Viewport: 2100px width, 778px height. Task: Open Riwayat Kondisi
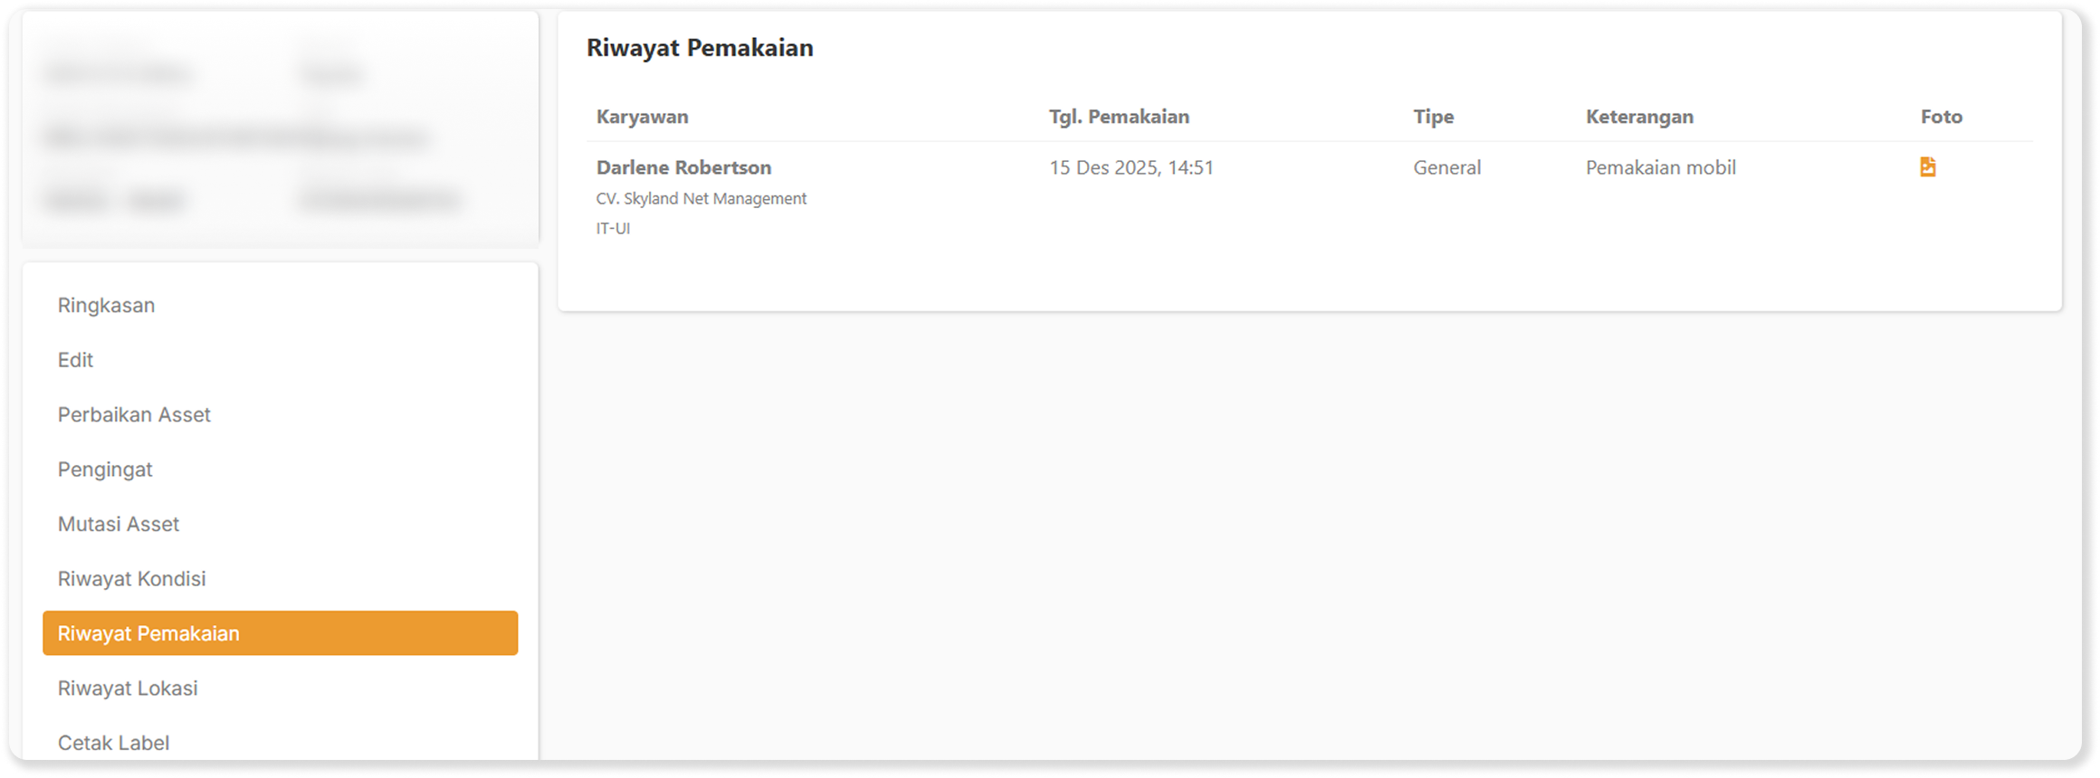point(131,578)
